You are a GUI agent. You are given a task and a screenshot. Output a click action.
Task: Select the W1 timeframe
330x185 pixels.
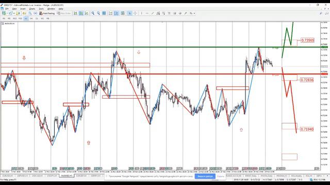(x=42, y=18)
